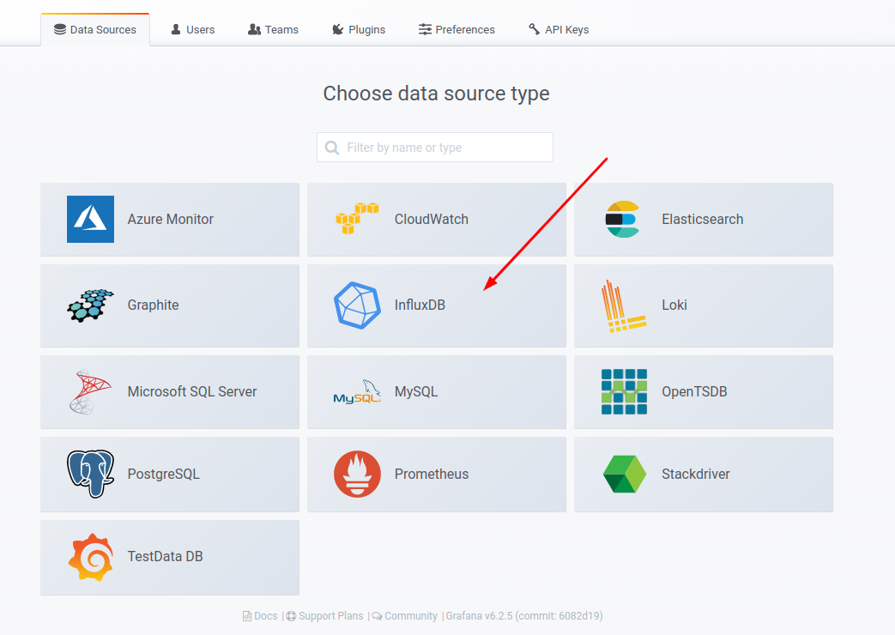Image resolution: width=895 pixels, height=635 pixels.
Task: Click the Loki logo icon
Action: (x=623, y=306)
